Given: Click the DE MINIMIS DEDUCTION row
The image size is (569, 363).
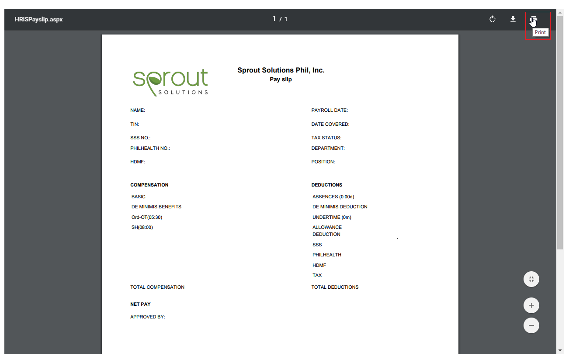Looking at the screenshot, I should pyautogui.click(x=340, y=207).
